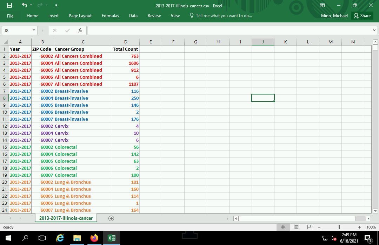
Task: Open Ribbon Display Options icon
Action: pos(322,6)
